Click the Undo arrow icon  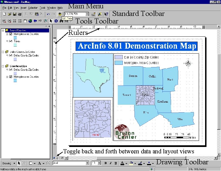point(48,14)
